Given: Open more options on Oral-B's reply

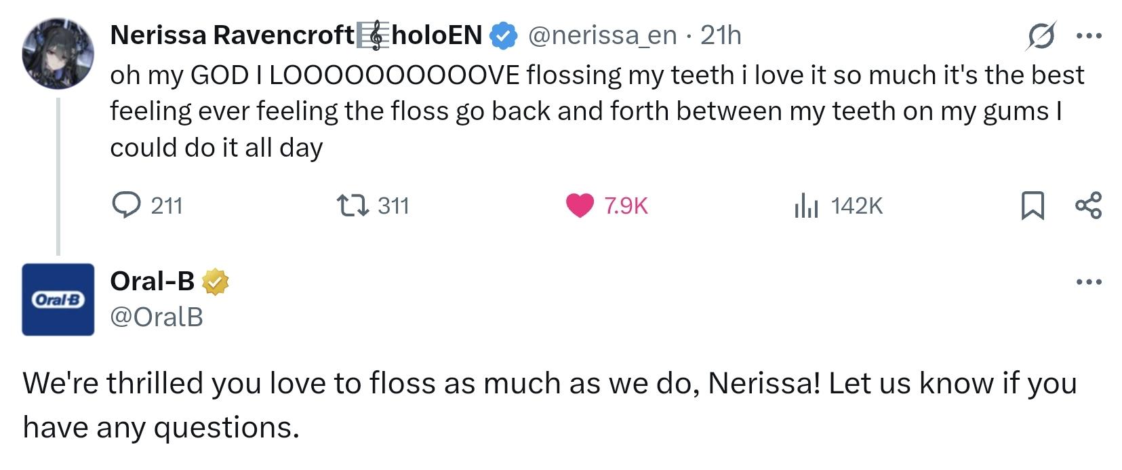Looking at the screenshot, I should [x=1089, y=281].
